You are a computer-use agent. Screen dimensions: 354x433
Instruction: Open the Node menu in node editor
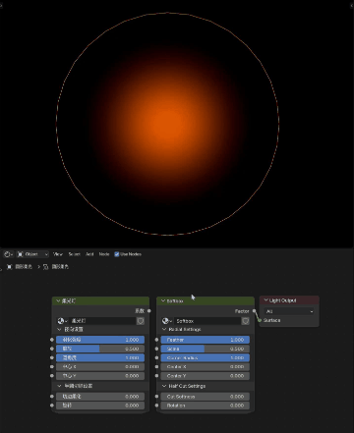(104, 254)
